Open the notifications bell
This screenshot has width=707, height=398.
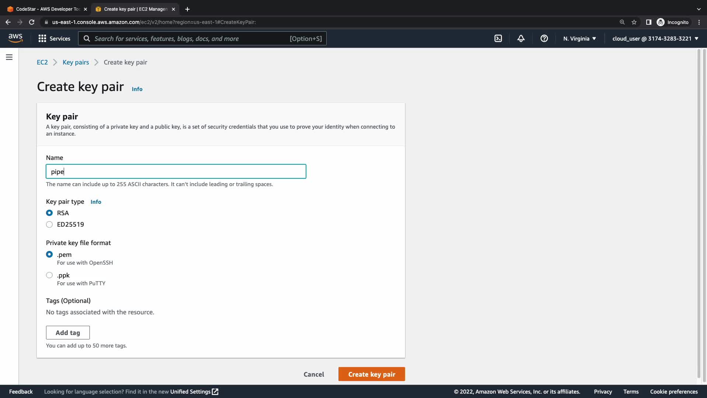point(521,38)
